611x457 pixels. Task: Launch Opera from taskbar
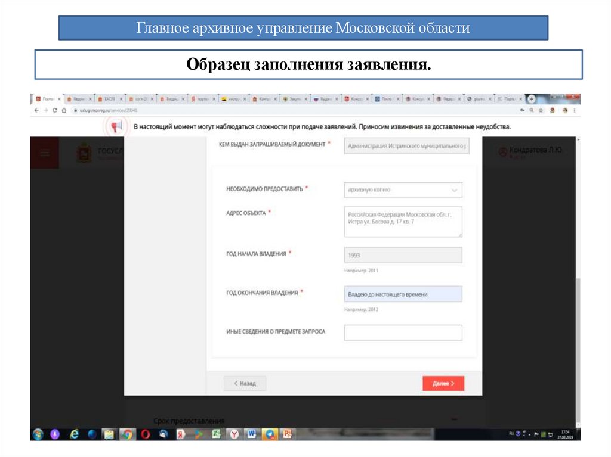146,434
